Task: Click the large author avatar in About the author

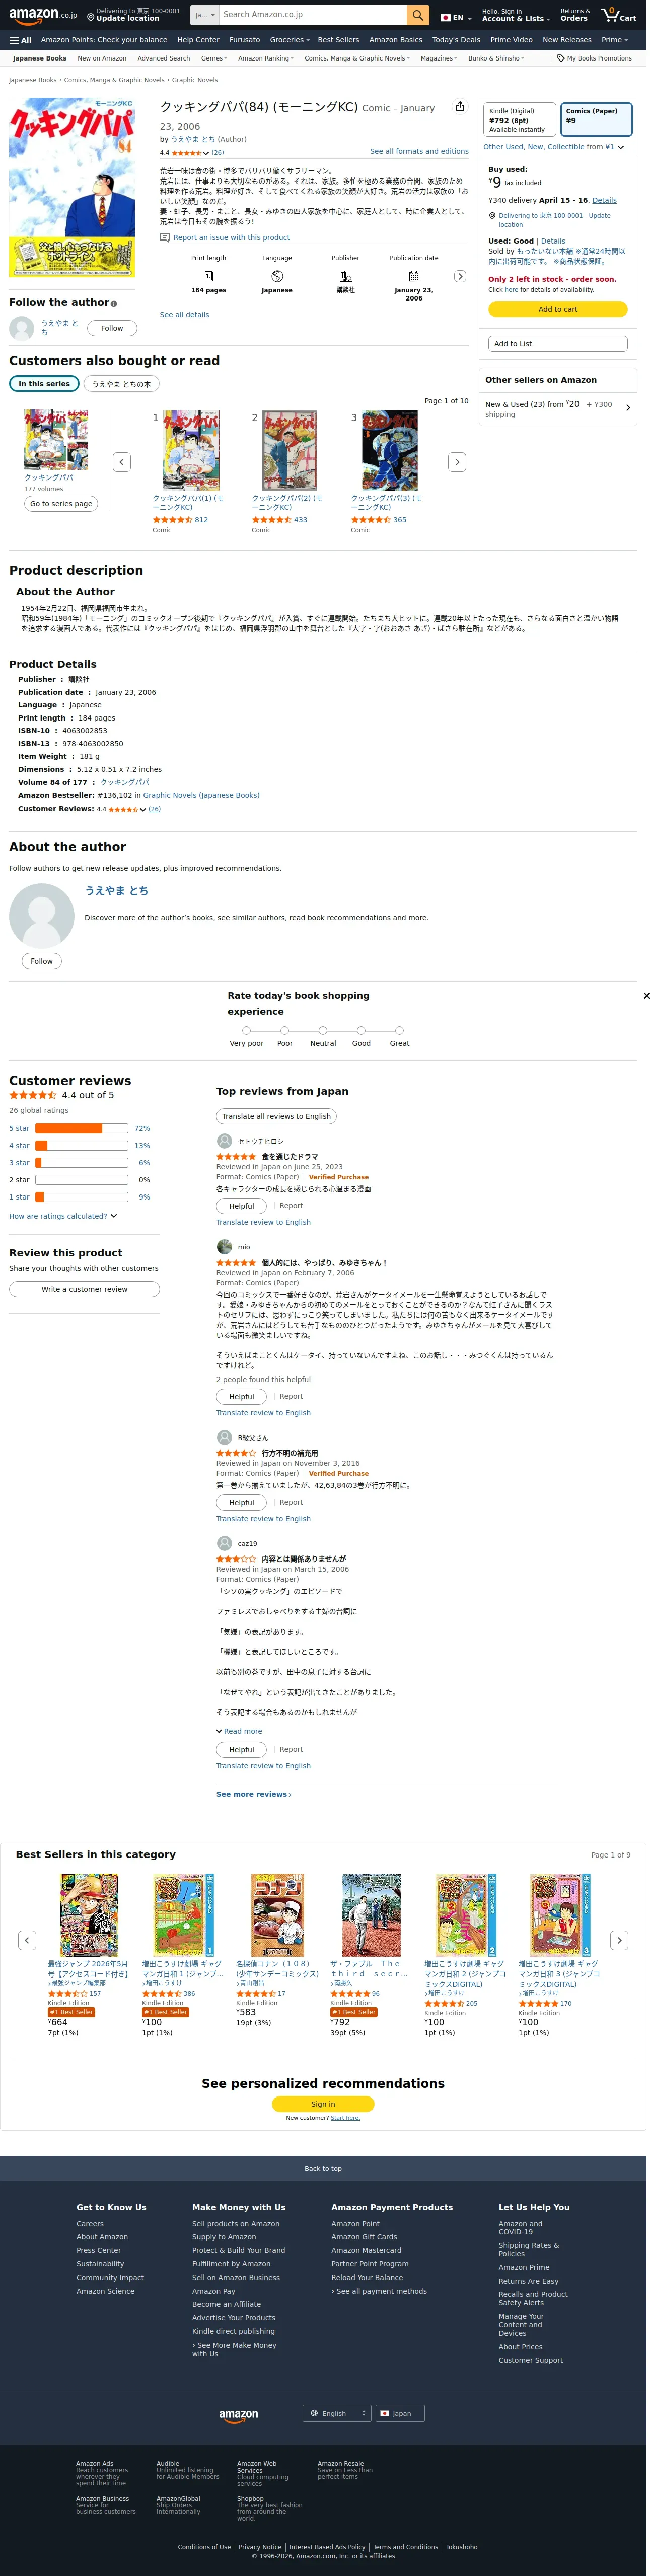Action: [42, 916]
